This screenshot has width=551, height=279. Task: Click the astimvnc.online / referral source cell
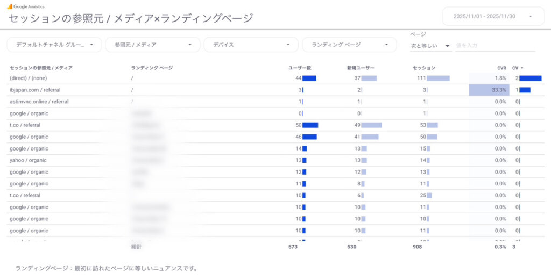[39, 102]
